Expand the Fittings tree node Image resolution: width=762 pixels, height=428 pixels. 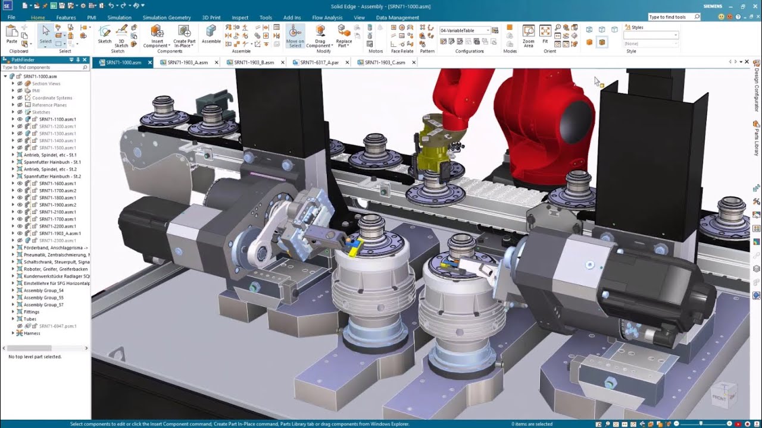point(13,312)
